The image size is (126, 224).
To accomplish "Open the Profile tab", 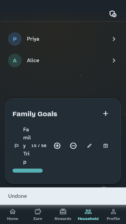I will tap(113, 214).
